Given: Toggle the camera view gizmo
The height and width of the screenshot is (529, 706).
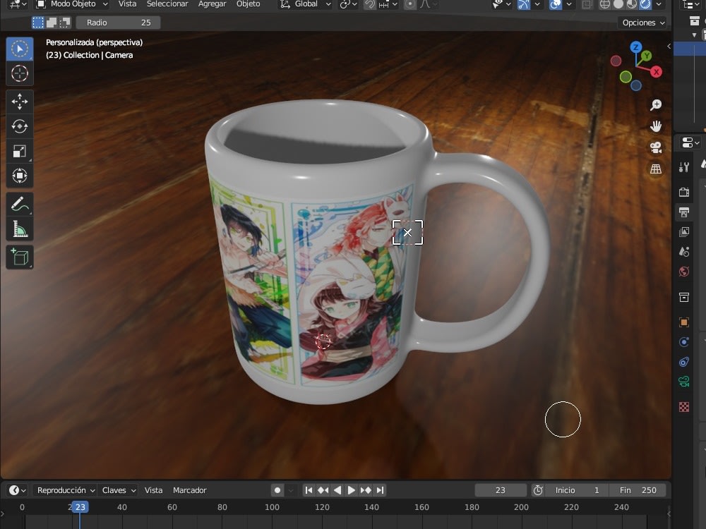Looking at the screenshot, I should point(656,148).
